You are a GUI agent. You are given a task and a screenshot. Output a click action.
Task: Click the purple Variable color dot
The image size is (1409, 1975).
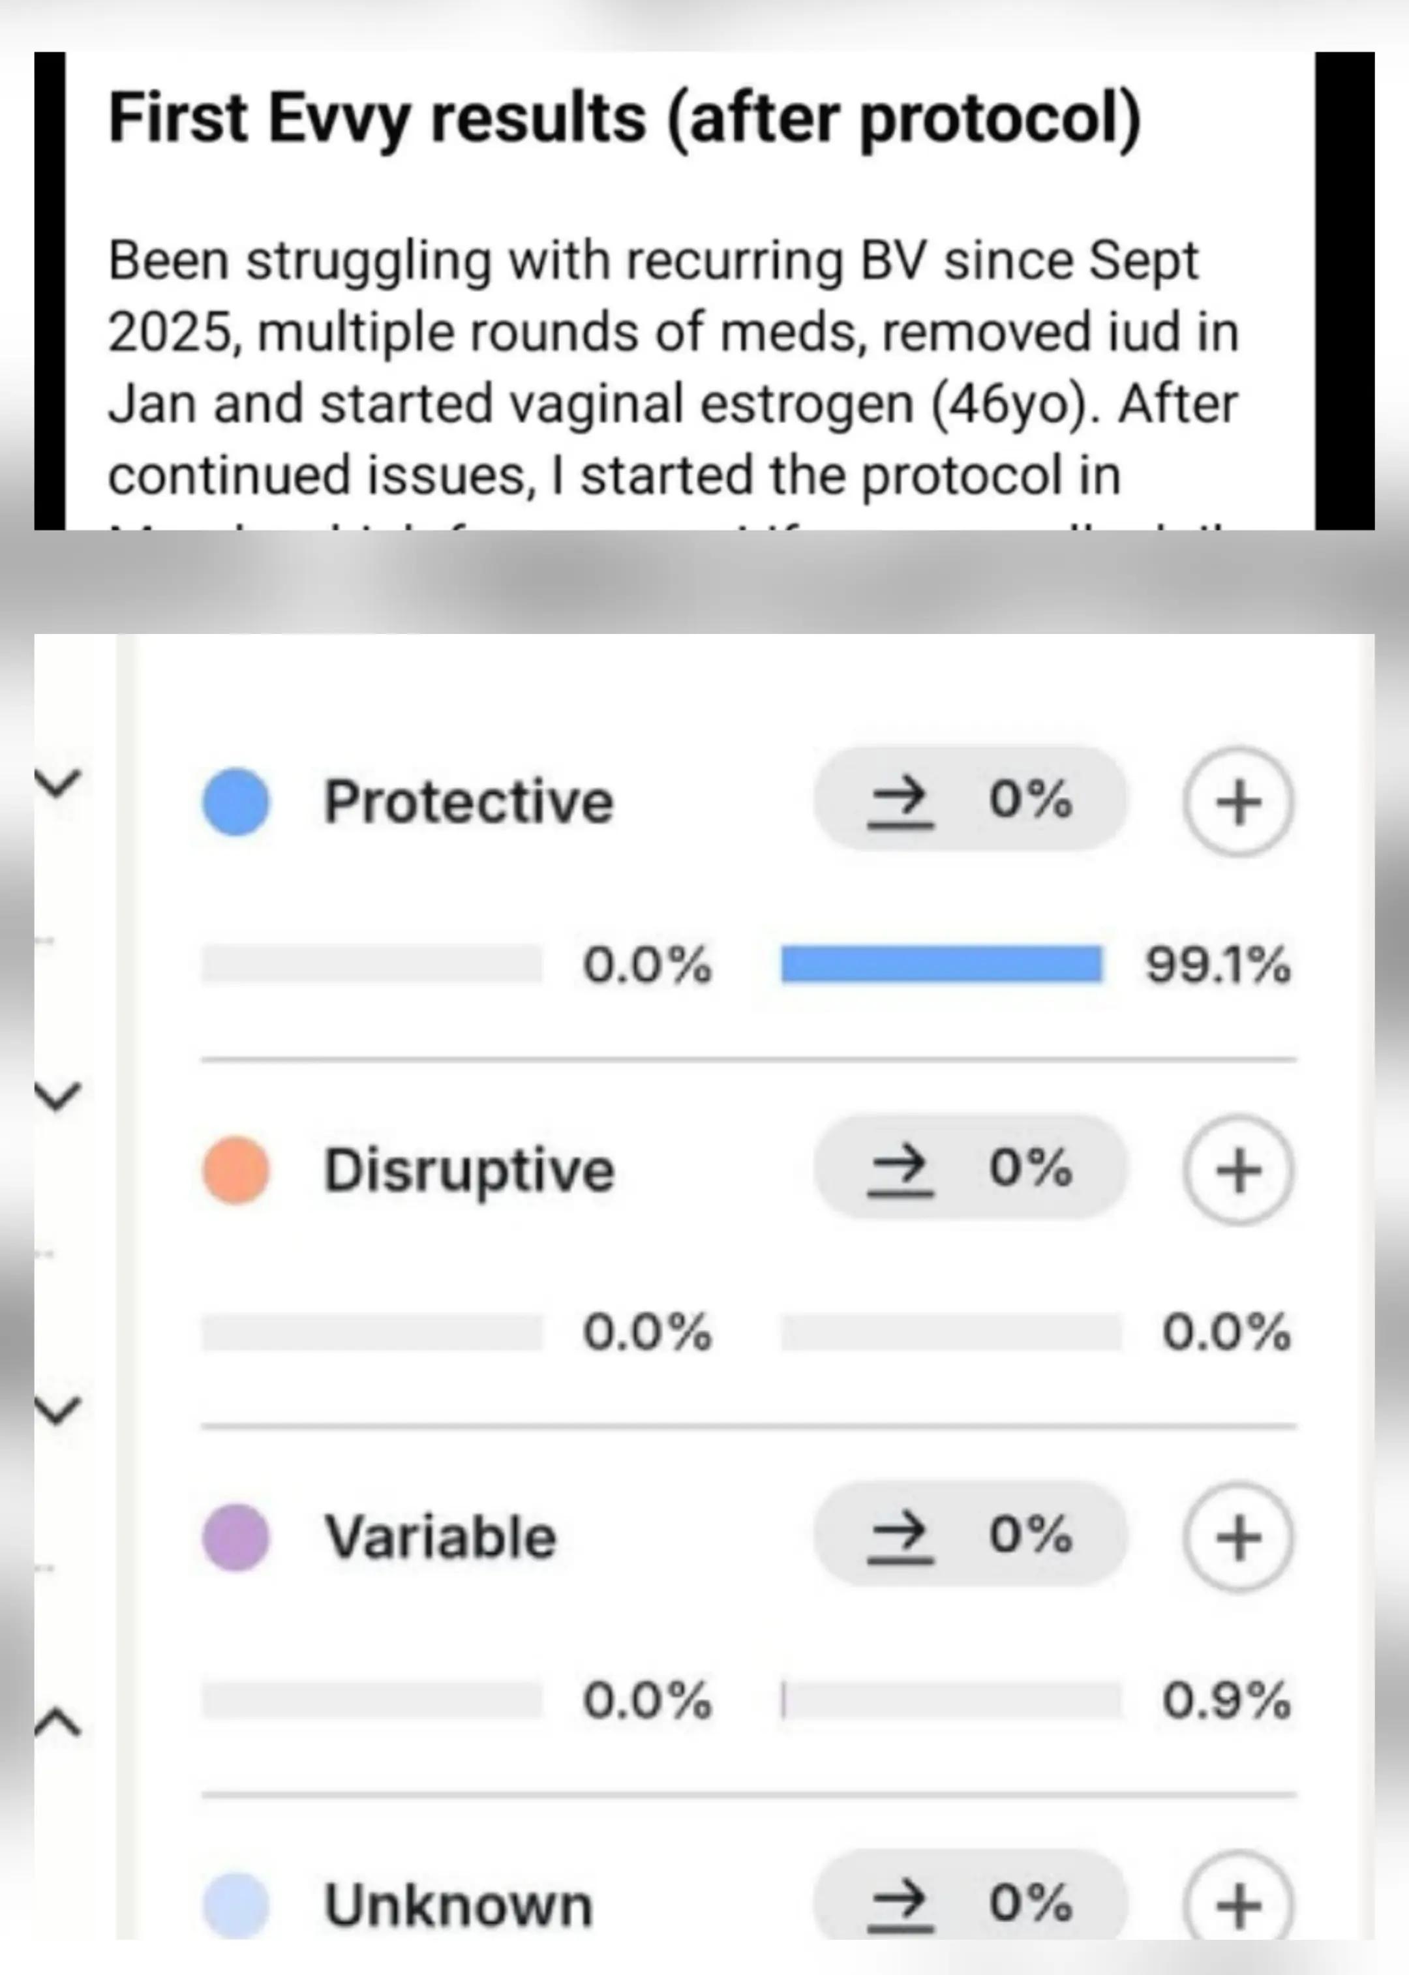coord(236,1538)
